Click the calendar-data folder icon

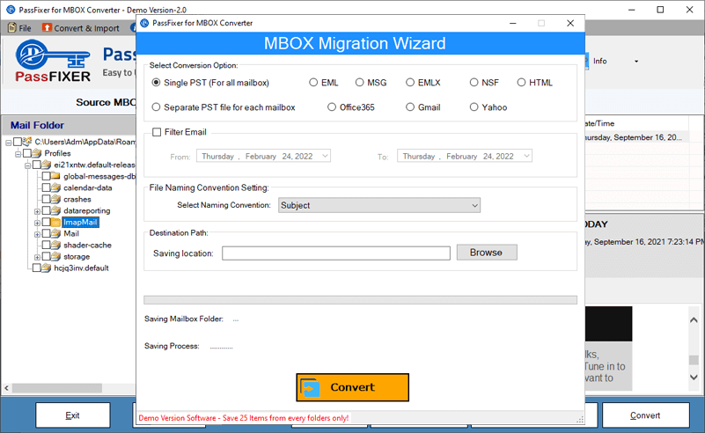[x=55, y=187]
